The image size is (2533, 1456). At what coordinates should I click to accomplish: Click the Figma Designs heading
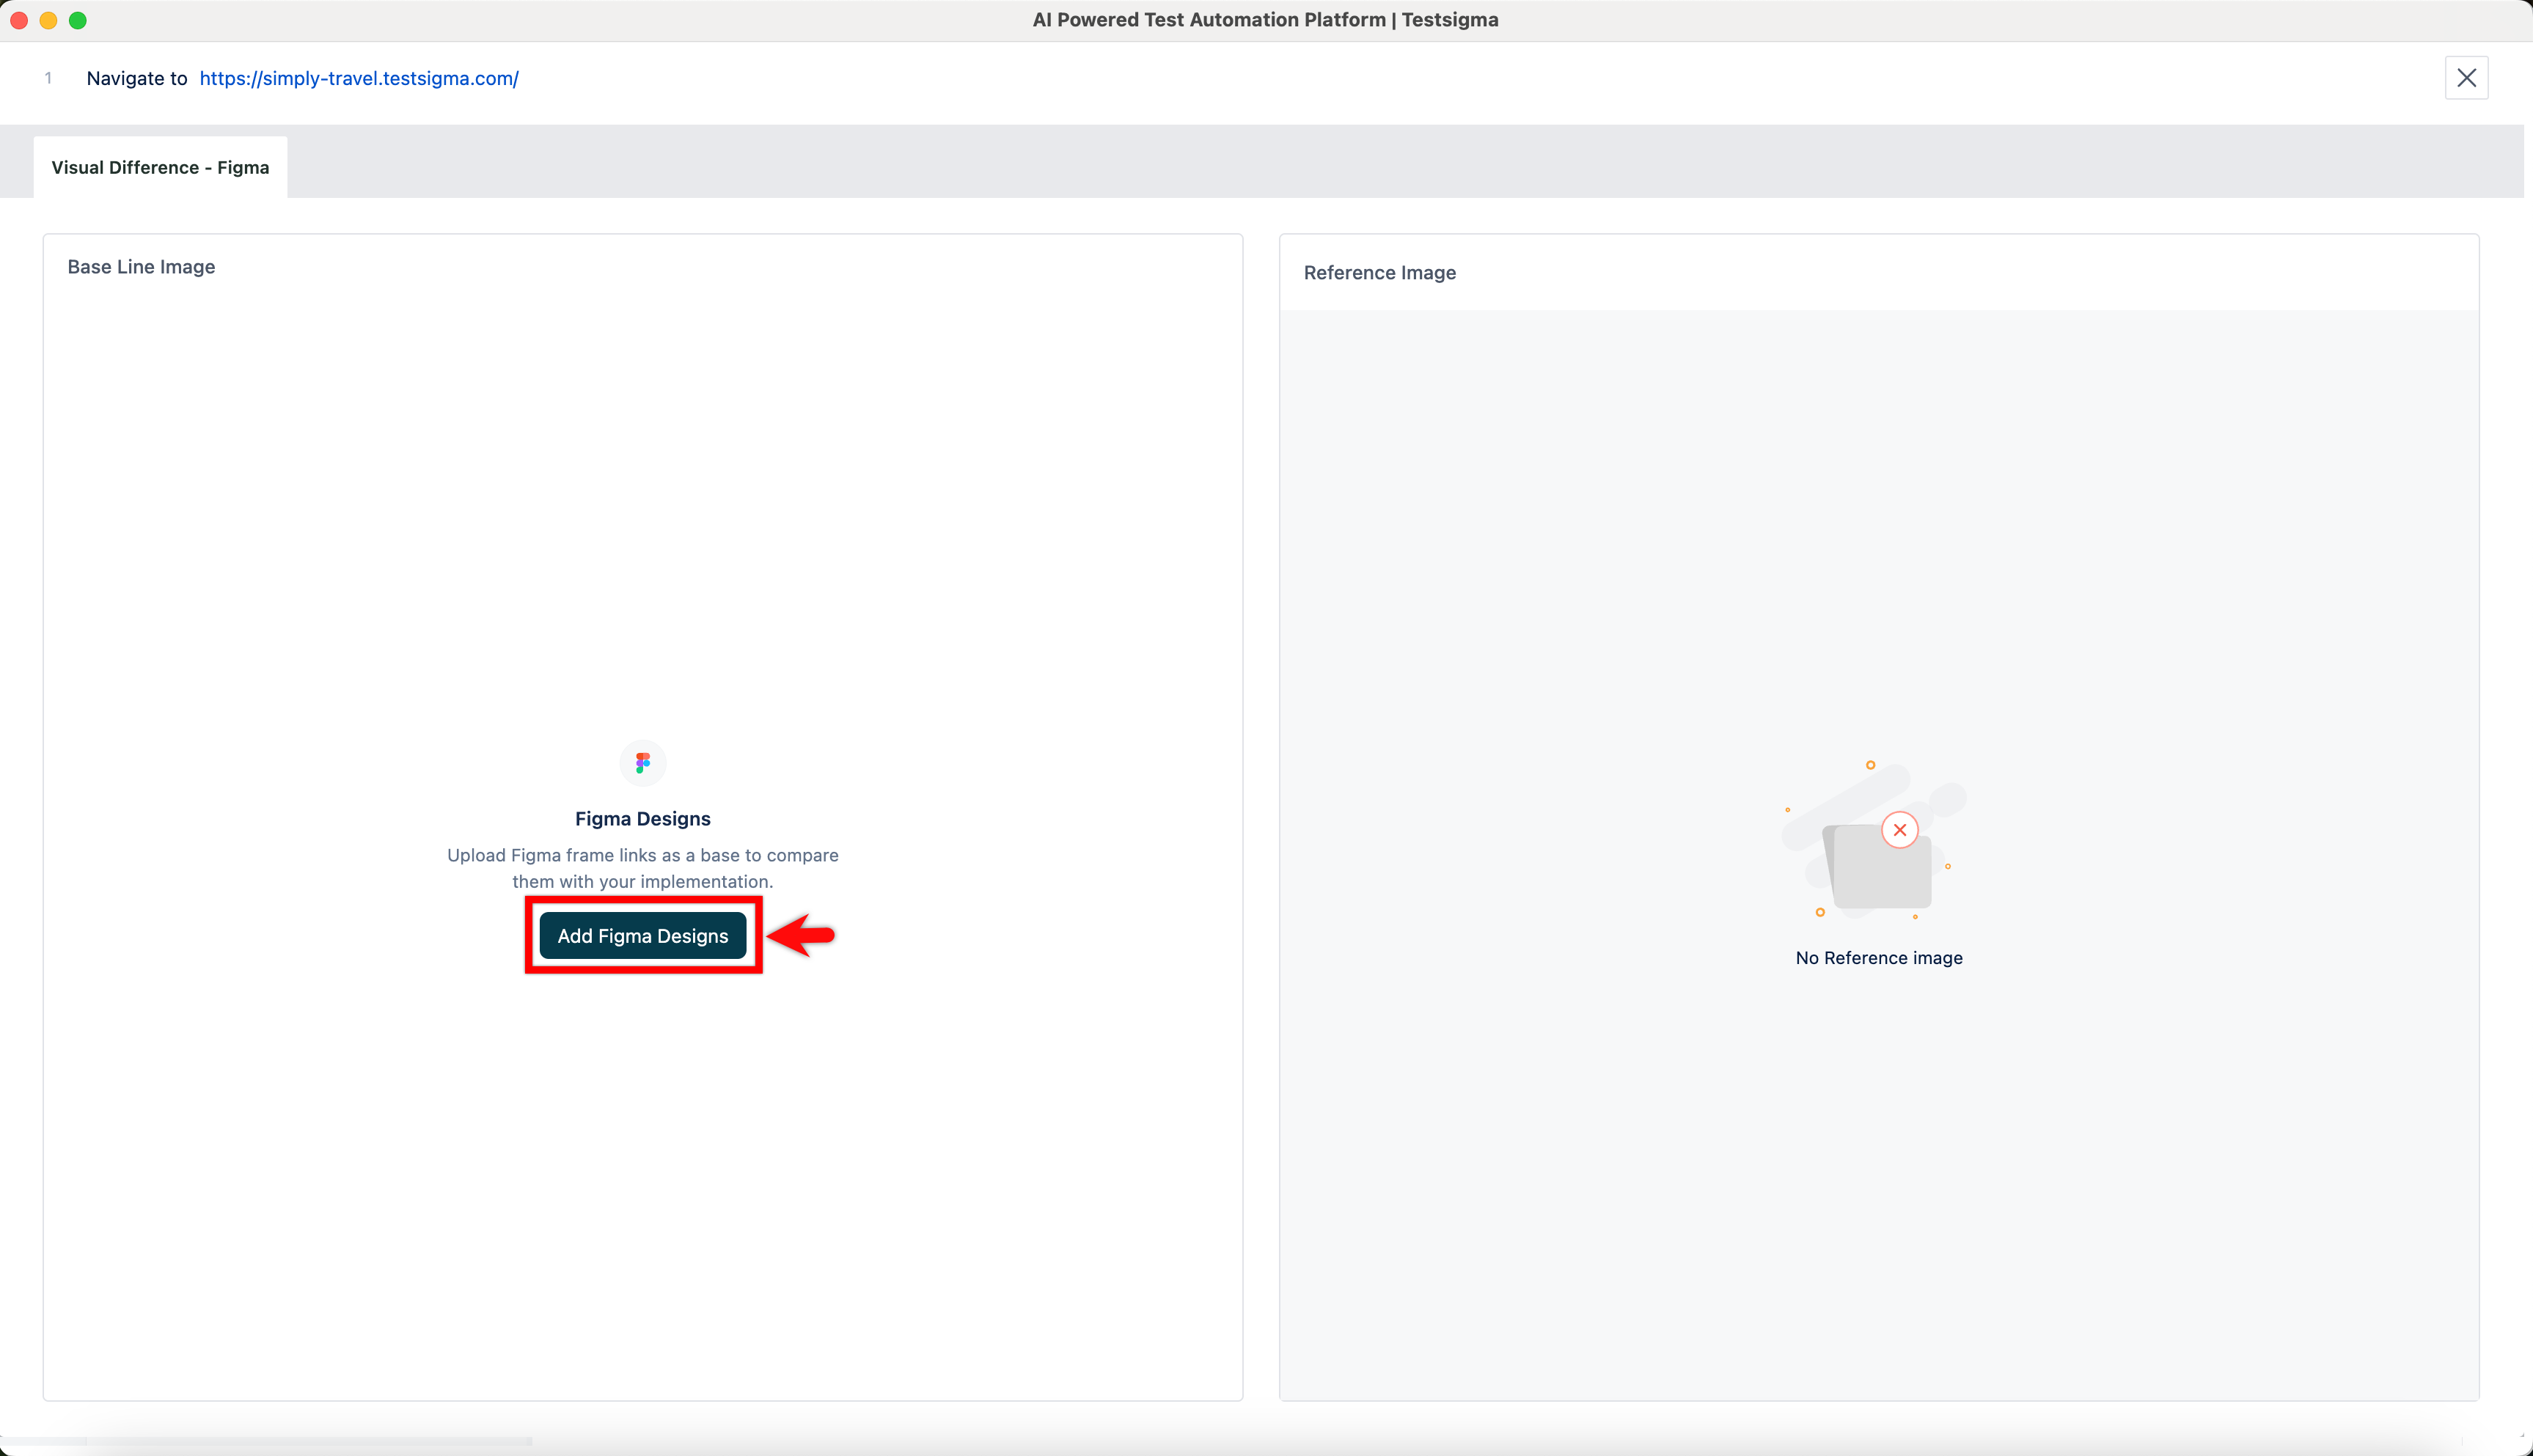(x=642, y=818)
